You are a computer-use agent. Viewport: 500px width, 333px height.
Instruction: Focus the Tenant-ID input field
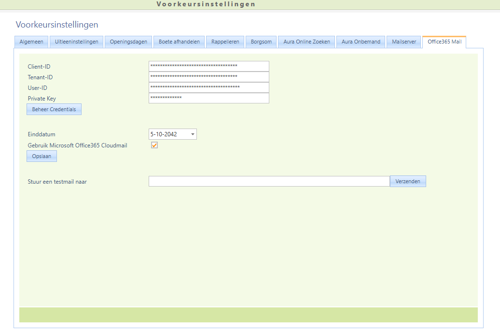208,77
